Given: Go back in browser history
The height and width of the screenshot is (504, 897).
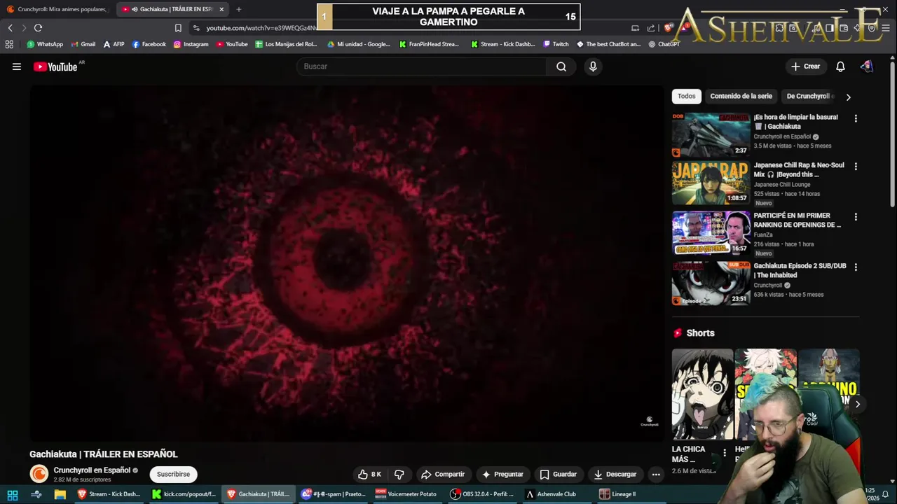Looking at the screenshot, I should click(x=10, y=28).
